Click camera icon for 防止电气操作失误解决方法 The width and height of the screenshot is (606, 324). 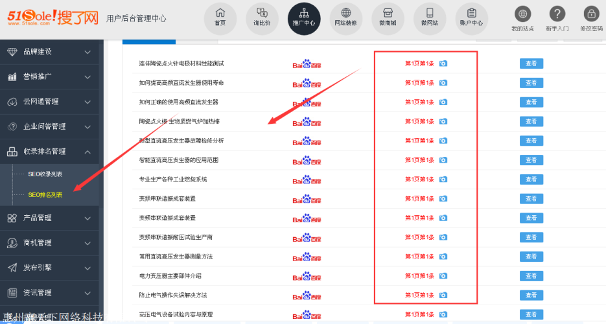[x=443, y=295]
